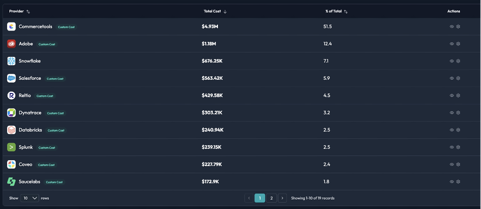The image size is (481, 209).
Task: Click Custom Cost badge beside Commercetools
Action: click(x=66, y=27)
